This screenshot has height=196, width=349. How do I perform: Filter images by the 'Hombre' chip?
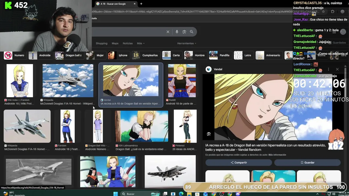195,55
